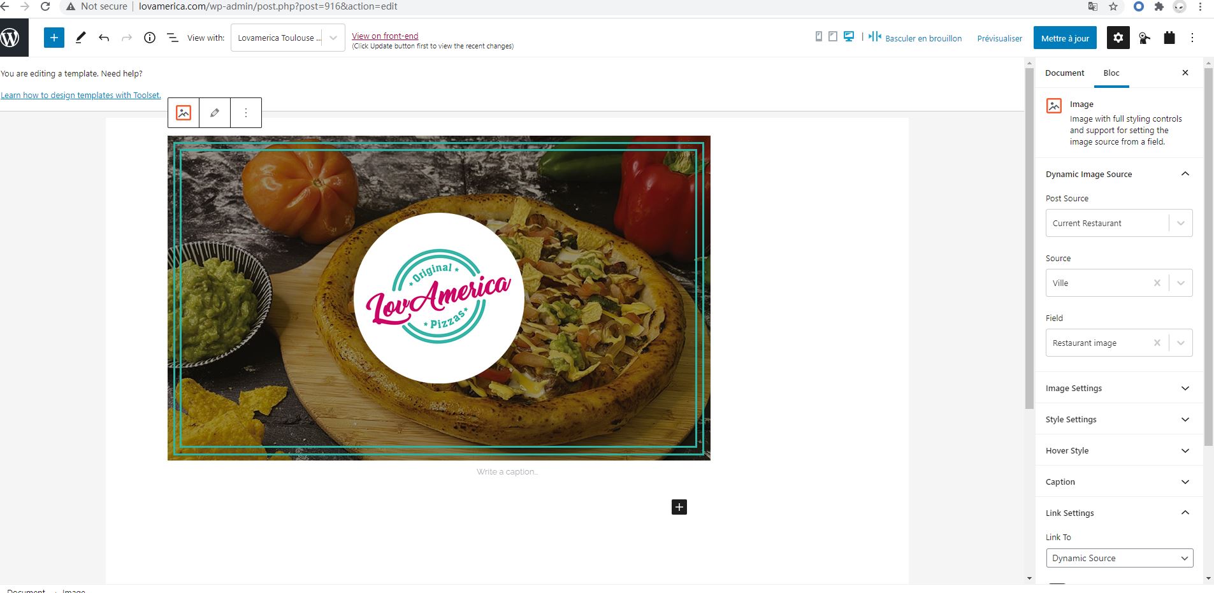Viewport: 1214px width, 593px height.
Task: Close the settings sidebar
Action: (1185, 73)
